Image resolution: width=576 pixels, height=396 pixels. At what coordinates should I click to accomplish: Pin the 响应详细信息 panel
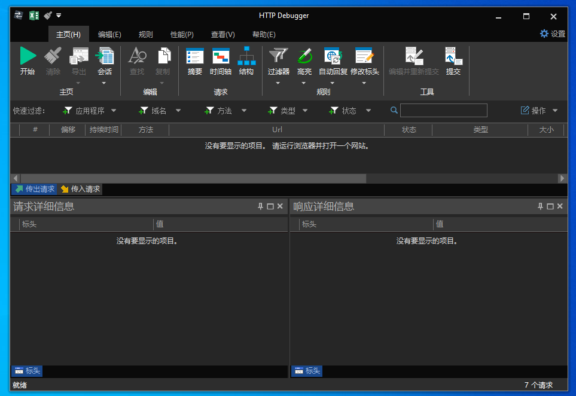coord(540,206)
